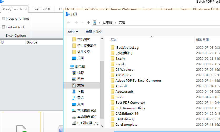Click the 新建文件夹 button
This screenshot has height=132, width=220.
click(x=94, y=32)
